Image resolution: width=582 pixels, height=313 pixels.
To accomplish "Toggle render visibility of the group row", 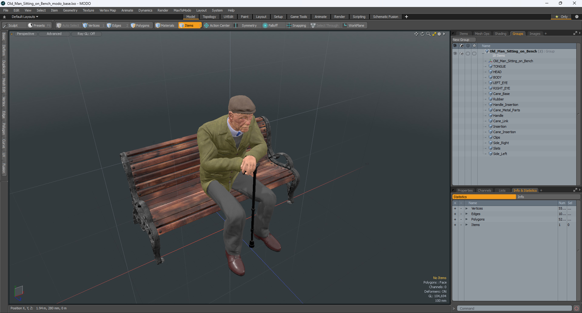I will coord(462,53).
